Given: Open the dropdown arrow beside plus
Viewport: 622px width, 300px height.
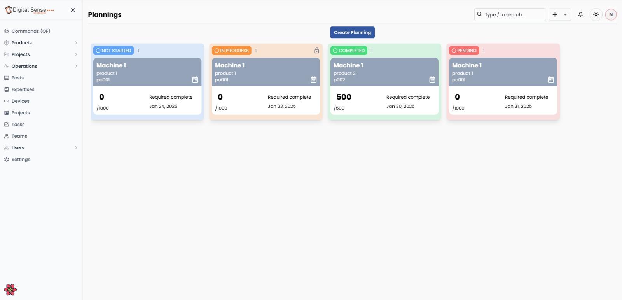Looking at the screenshot, I should 565,14.
